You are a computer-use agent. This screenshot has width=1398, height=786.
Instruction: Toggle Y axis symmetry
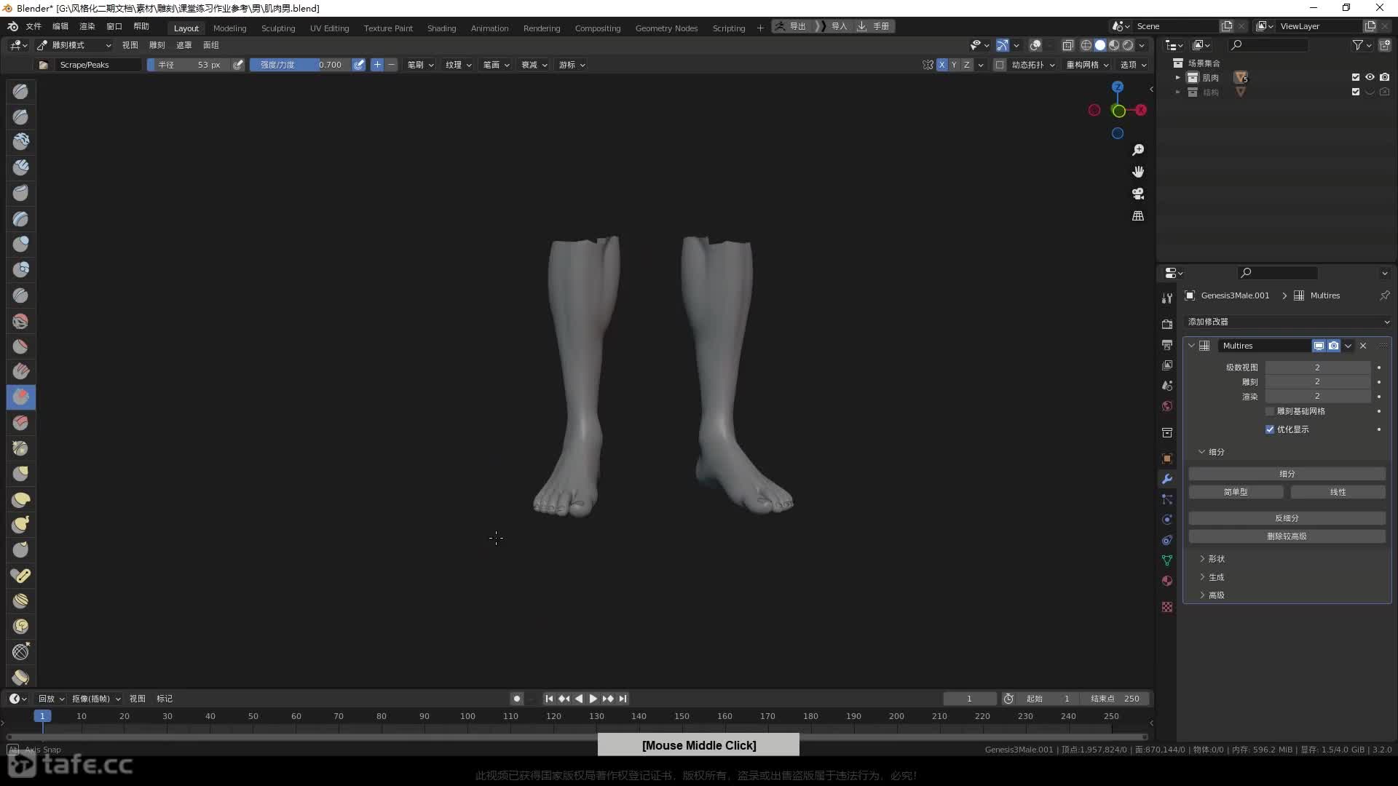[x=954, y=65]
